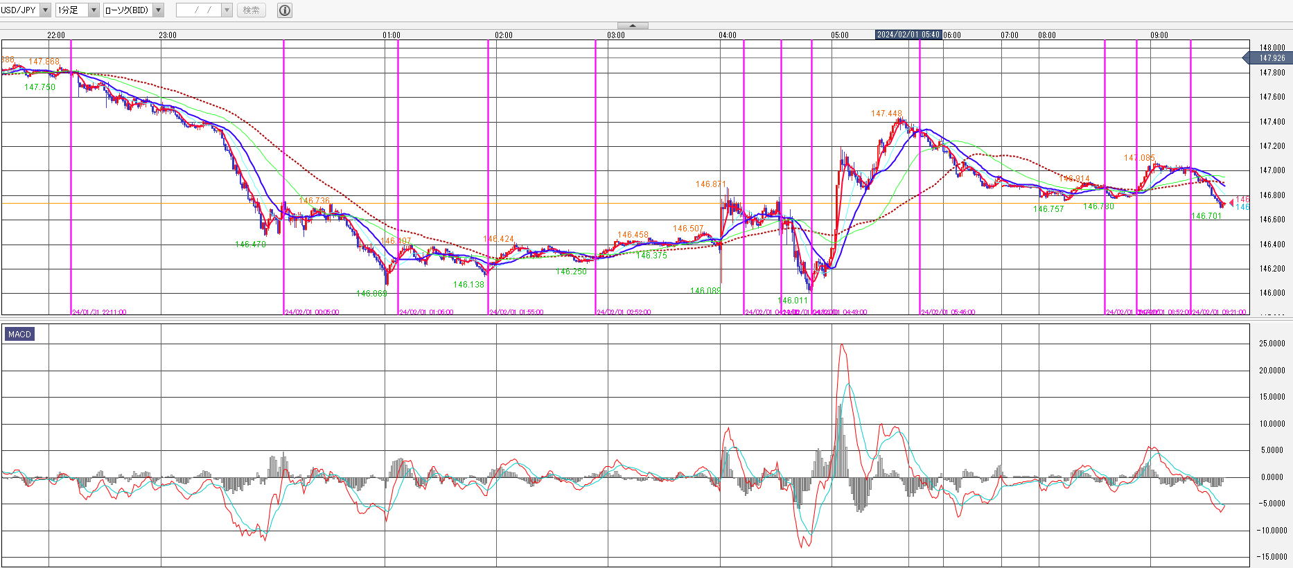Click the 146.011 low price label
Image resolution: width=1293 pixels, height=568 pixels.
793,301
